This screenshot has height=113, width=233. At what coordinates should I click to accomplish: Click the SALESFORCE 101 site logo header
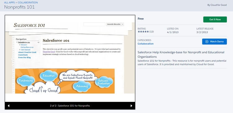click(29, 25)
